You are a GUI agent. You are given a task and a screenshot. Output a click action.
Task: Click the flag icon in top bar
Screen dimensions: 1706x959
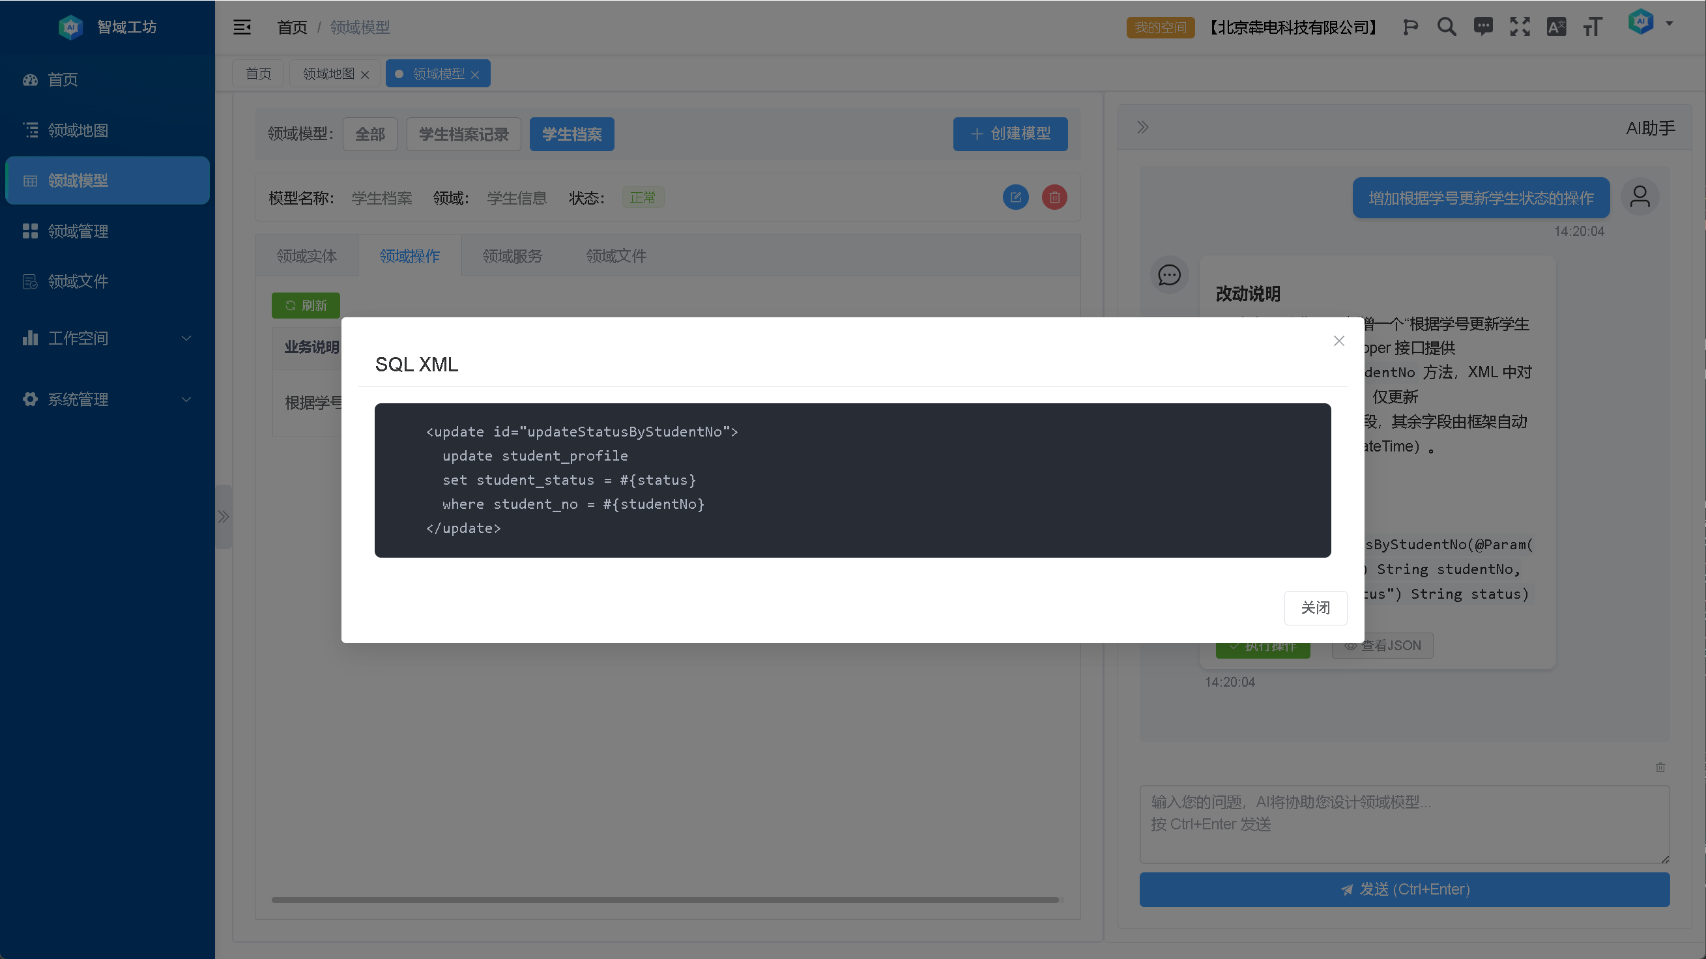pos(1410,27)
